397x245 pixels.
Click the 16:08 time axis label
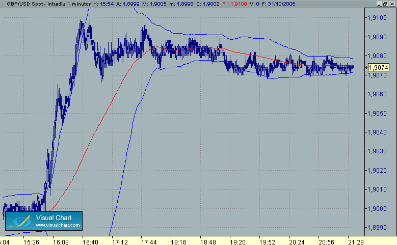click(x=61, y=242)
